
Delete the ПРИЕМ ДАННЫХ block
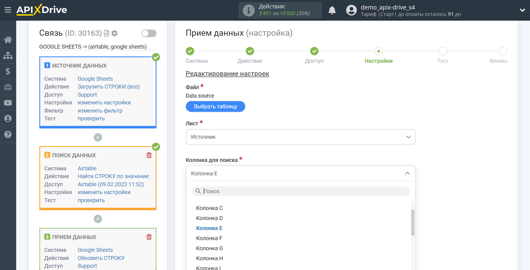point(149,237)
